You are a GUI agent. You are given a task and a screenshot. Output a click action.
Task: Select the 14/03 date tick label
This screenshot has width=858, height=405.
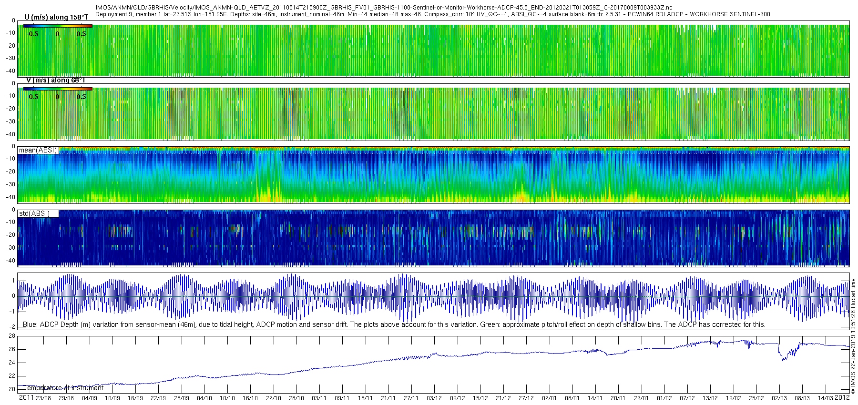click(826, 398)
